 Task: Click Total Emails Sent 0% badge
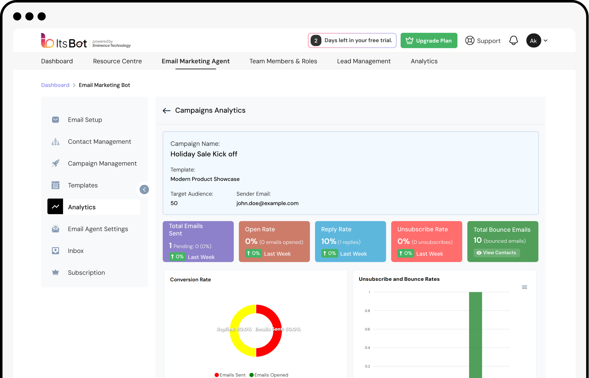point(177,257)
